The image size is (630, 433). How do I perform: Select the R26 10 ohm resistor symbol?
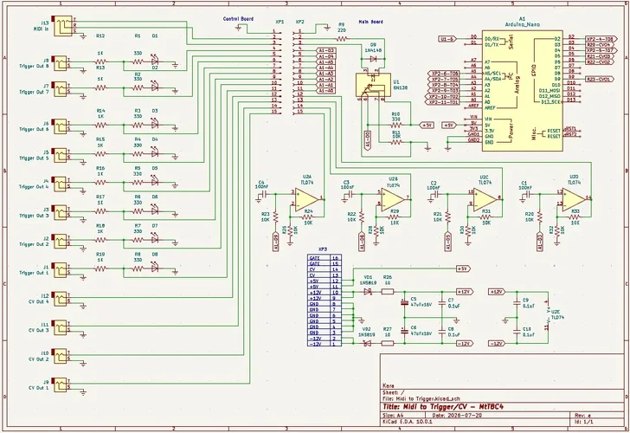[388, 292]
